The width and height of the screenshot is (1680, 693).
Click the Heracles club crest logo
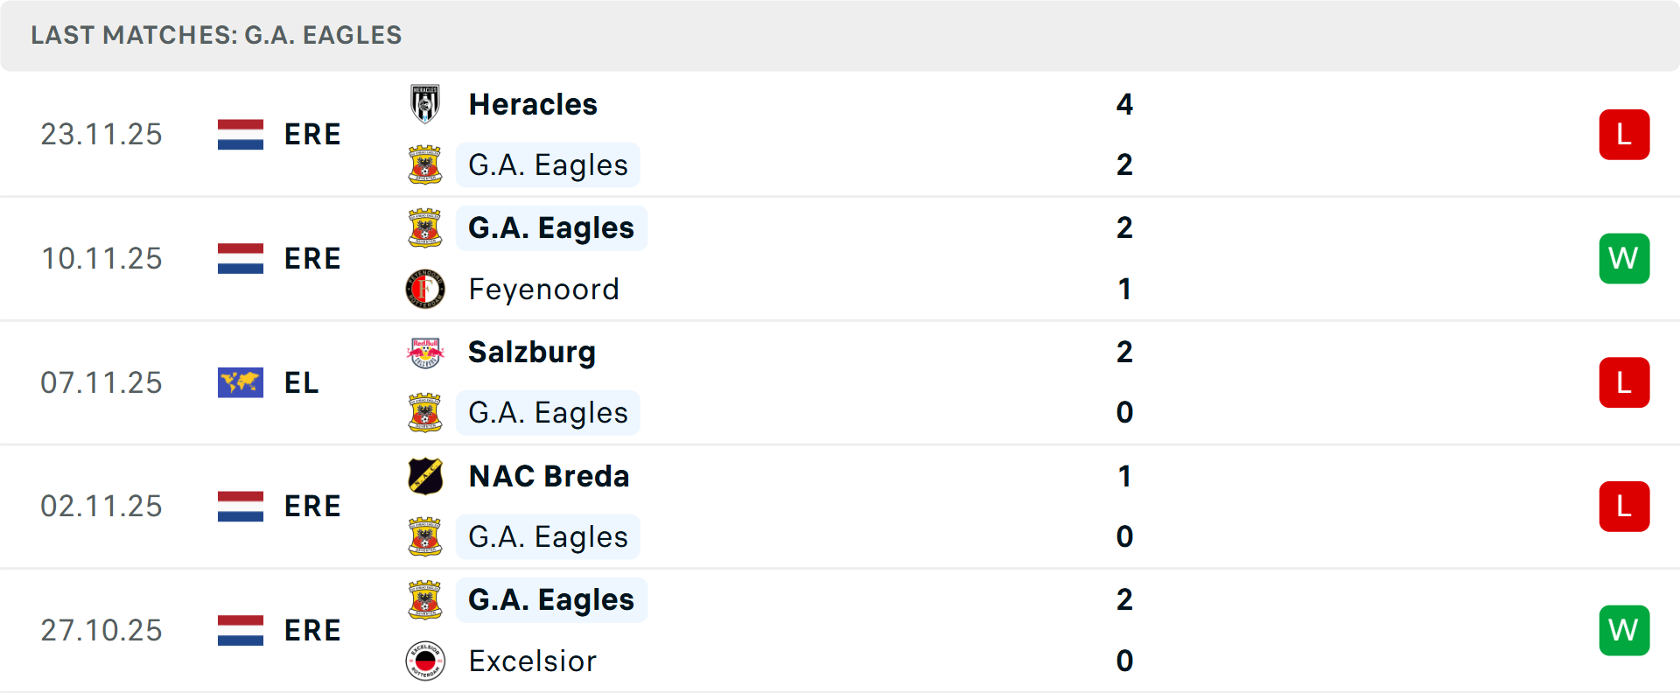coord(426,103)
